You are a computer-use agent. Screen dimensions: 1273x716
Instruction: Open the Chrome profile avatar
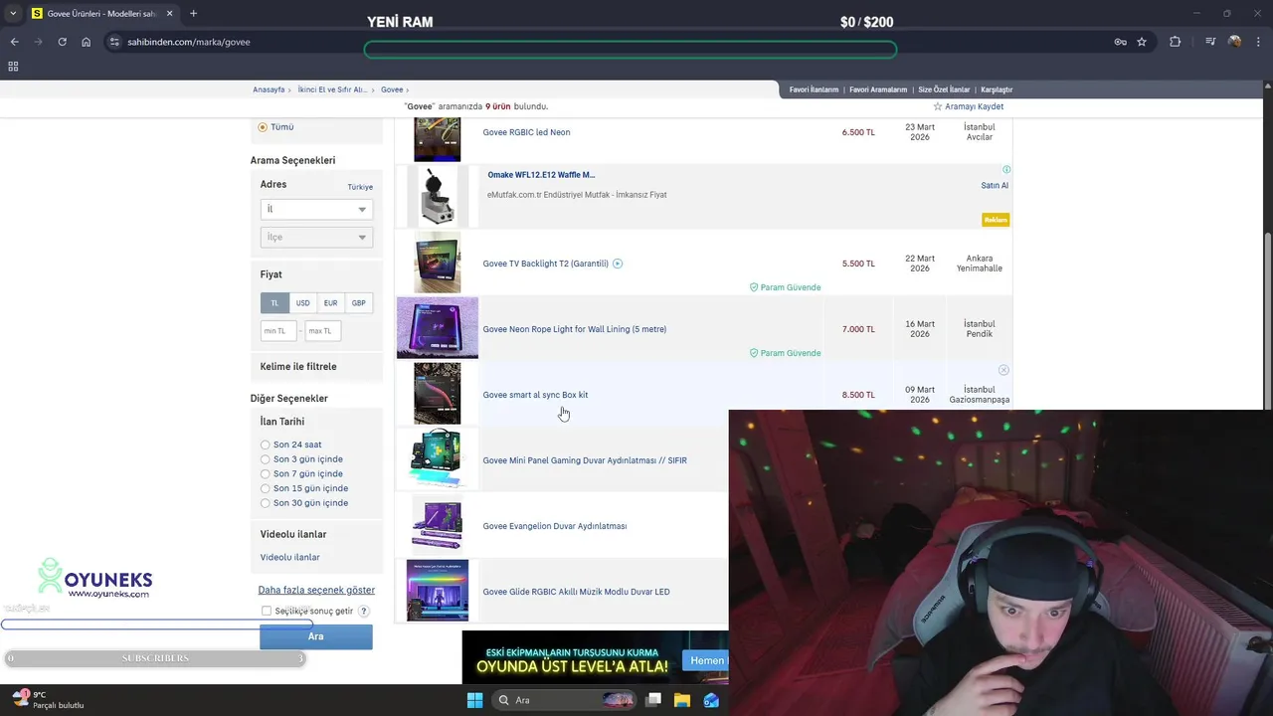[x=1234, y=42]
